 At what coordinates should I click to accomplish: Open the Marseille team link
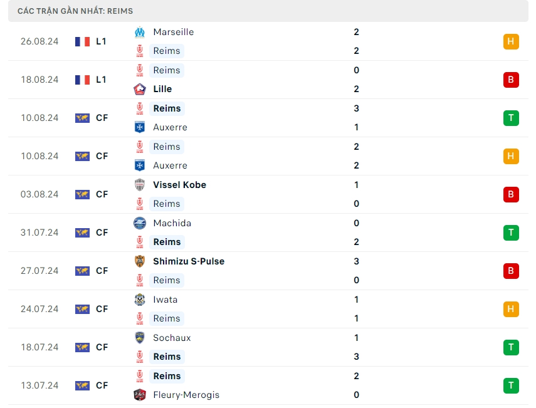pyautogui.click(x=173, y=32)
